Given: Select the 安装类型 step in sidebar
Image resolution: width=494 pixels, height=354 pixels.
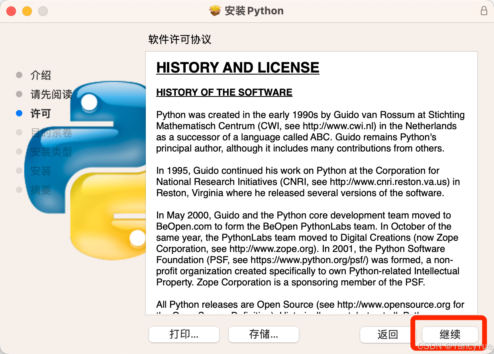Looking at the screenshot, I should (51, 152).
